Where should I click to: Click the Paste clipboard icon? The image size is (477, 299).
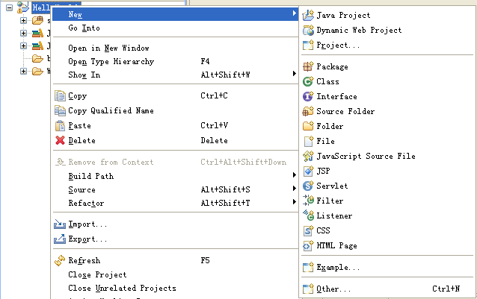60,125
